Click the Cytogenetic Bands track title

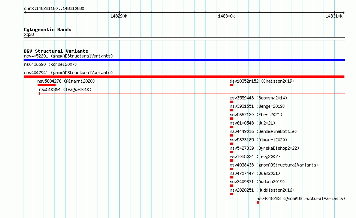[x=48, y=30]
